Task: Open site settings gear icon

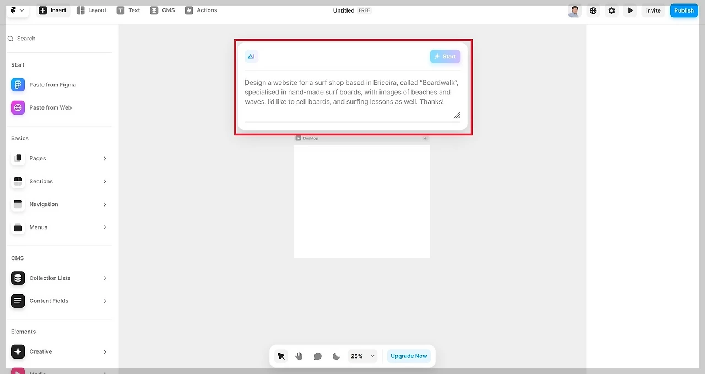Action: [611, 10]
